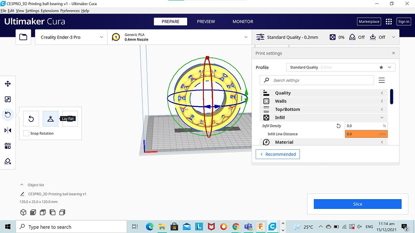Switch to Recommended settings
This screenshot has height=233, width=415.
click(x=278, y=154)
